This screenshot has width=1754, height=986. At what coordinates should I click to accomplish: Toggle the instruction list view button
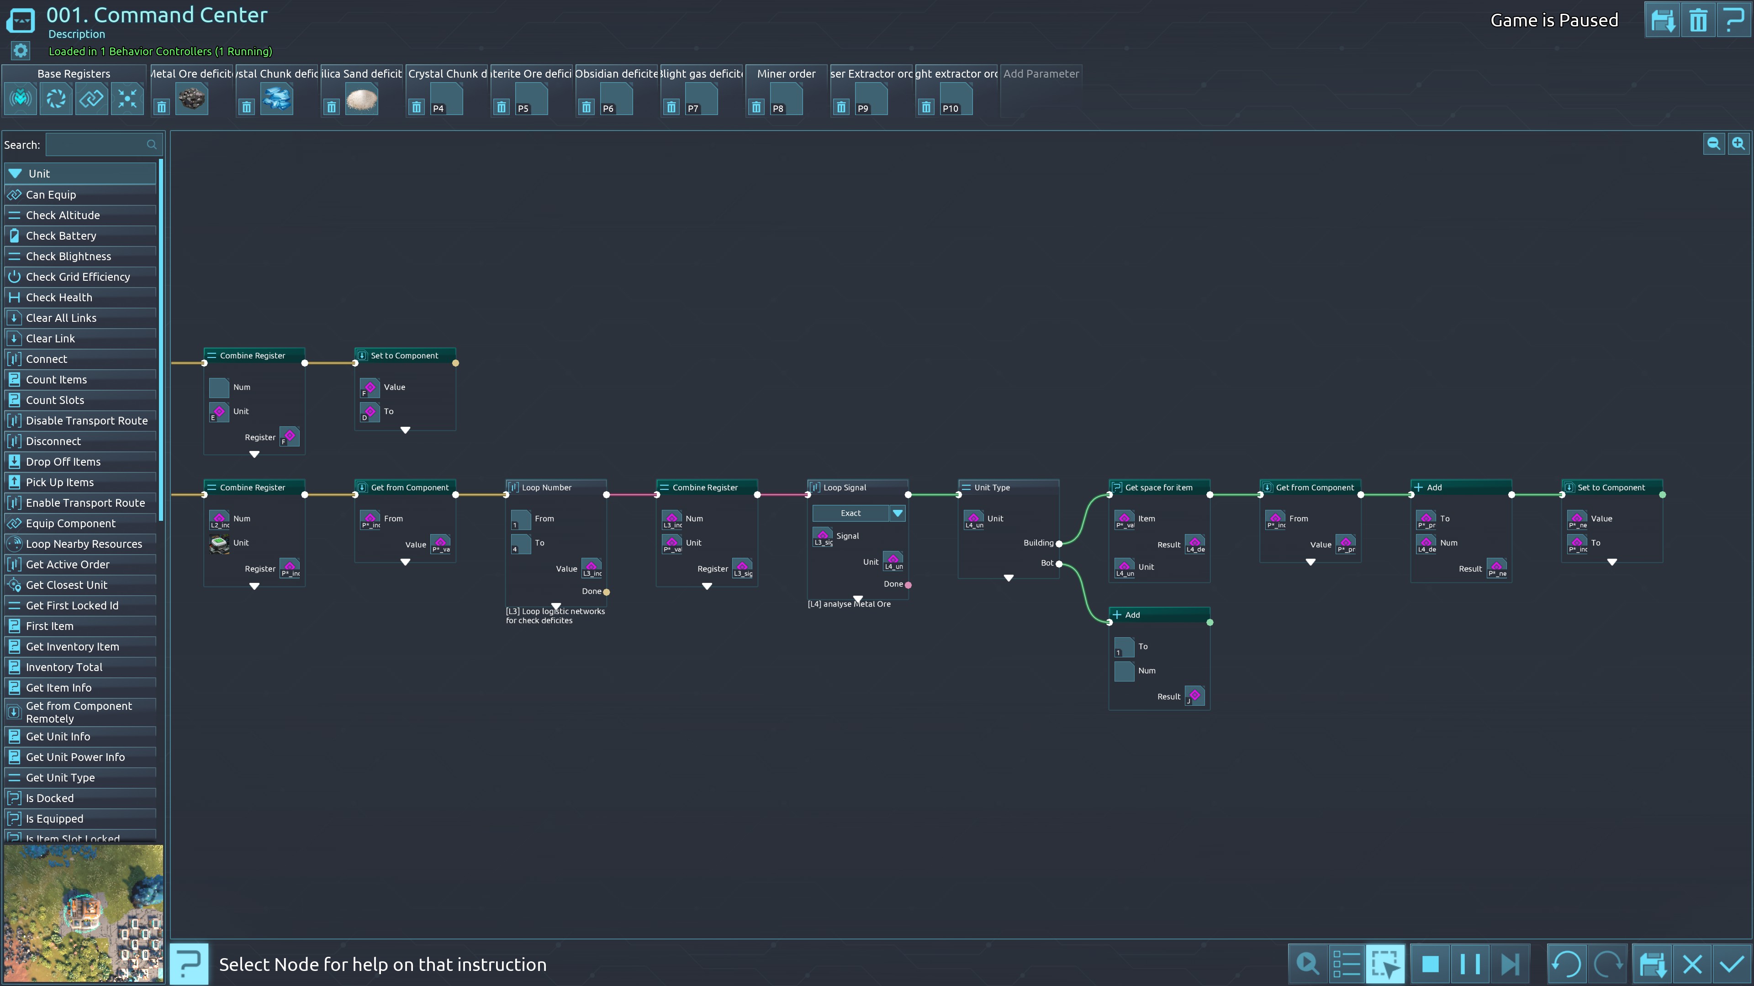[1346, 964]
